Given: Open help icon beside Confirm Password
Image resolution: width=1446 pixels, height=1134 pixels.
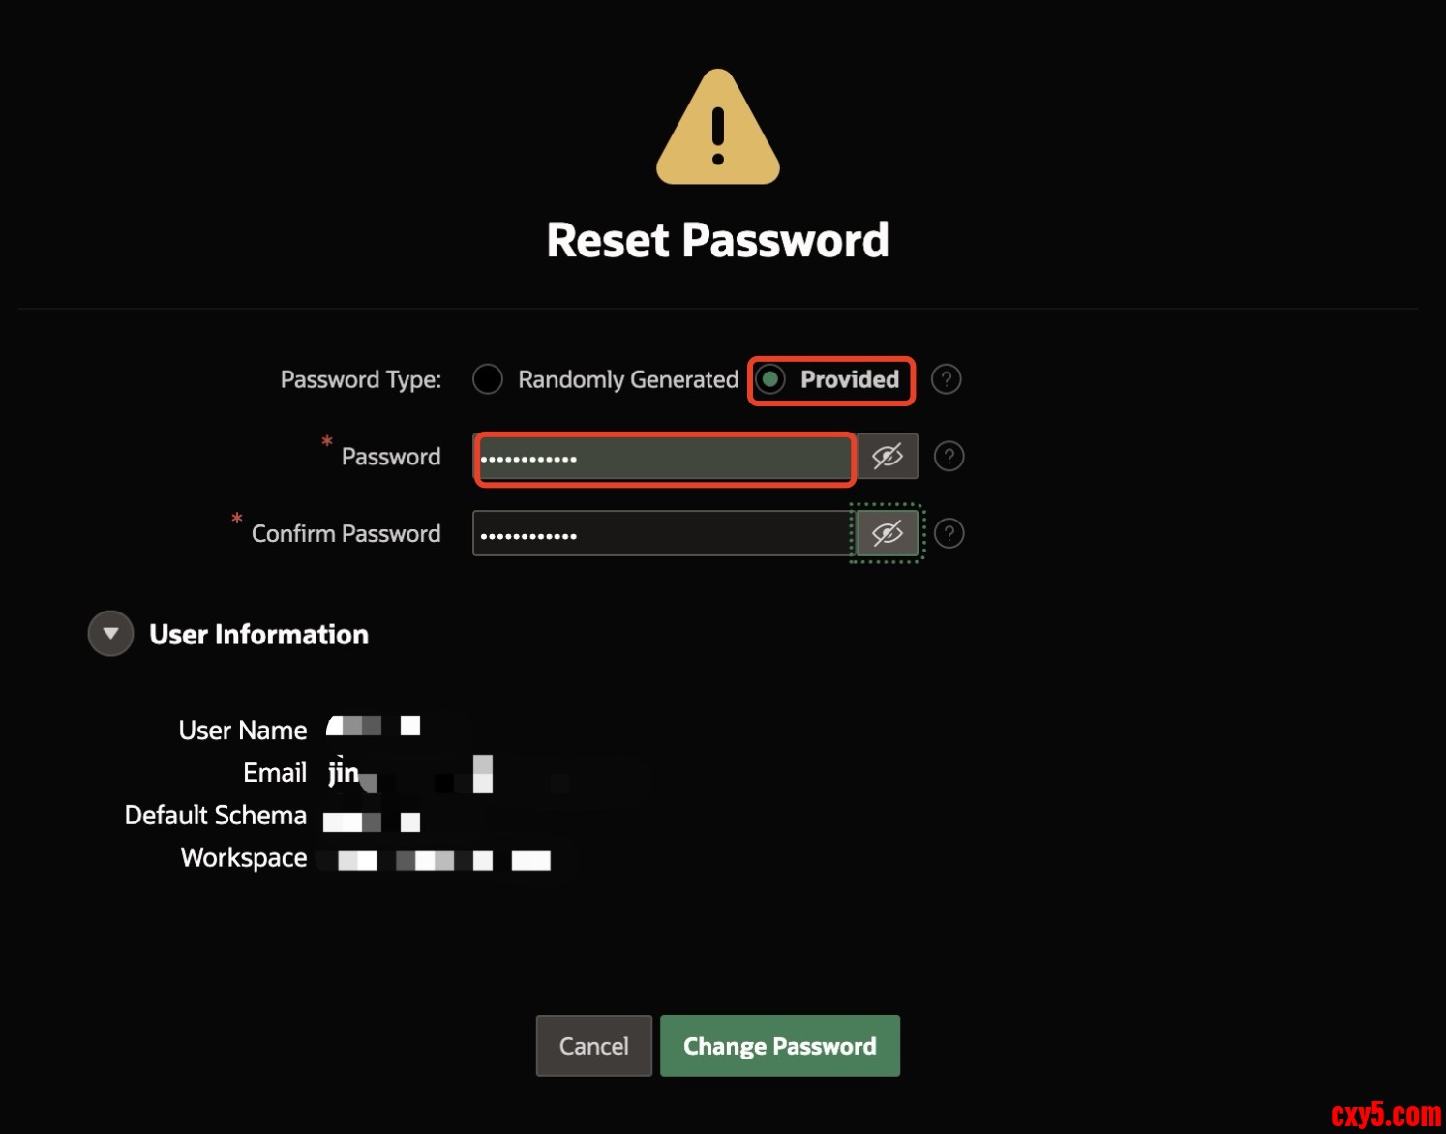Looking at the screenshot, I should 949,533.
